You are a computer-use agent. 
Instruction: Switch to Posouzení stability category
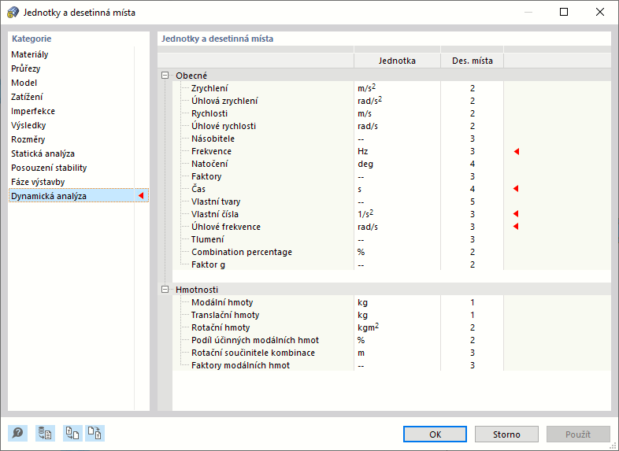pos(49,168)
